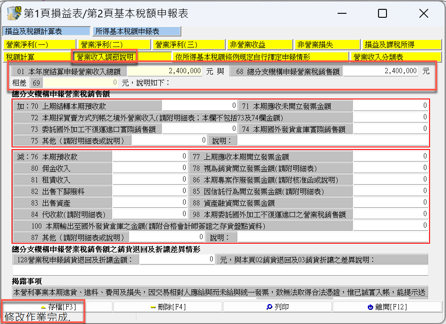Open the 依所得基本稅額條例規定自行擇定申報情形 tab
The width and height of the screenshot is (446, 324).
261,57
